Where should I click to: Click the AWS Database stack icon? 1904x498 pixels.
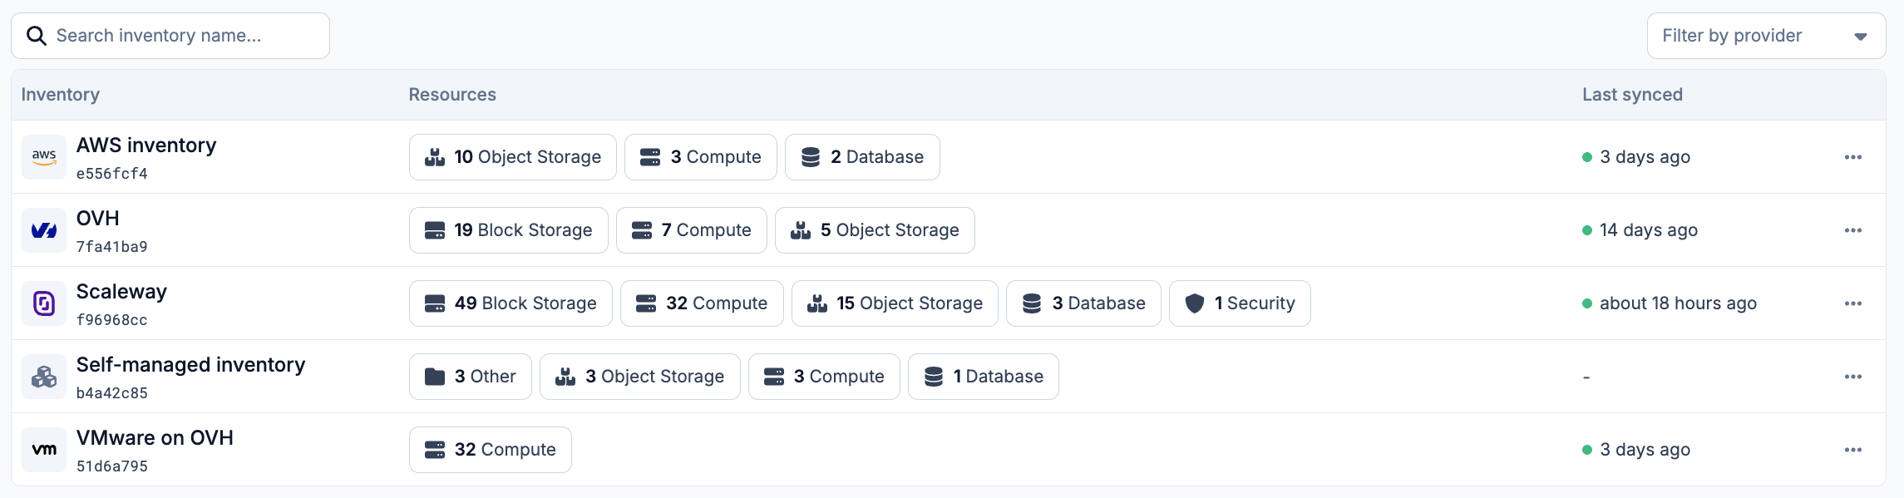(811, 157)
